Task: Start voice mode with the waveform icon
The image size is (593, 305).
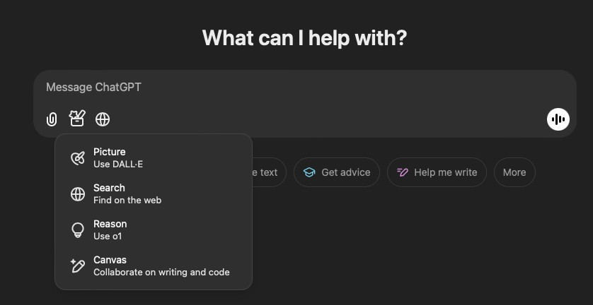Action: 558,119
